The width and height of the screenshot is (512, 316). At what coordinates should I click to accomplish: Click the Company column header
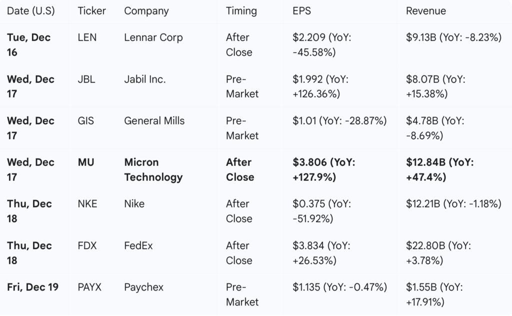point(146,11)
